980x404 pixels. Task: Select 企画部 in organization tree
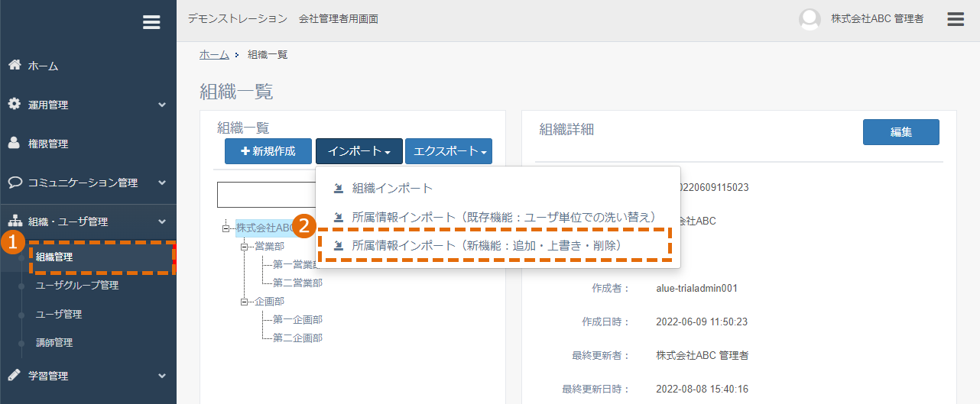coord(269,302)
